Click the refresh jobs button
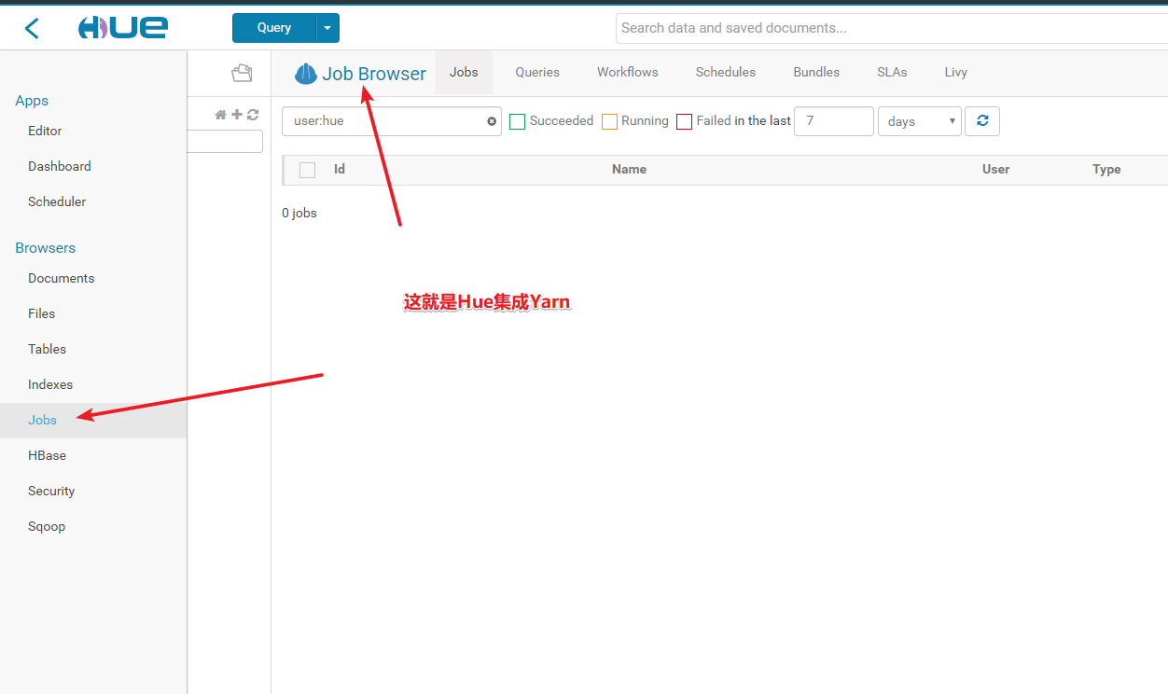Screen dimensions: 1168x694 point(982,121)
